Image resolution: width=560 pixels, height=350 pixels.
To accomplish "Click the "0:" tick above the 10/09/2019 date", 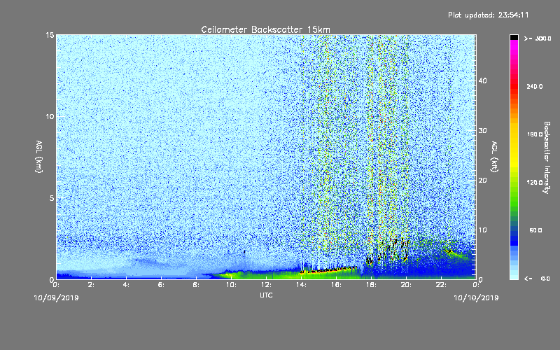I will 57,285.
